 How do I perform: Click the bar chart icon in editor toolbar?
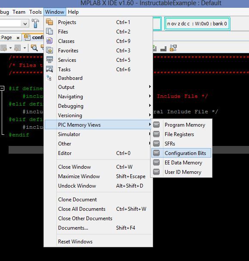(163, 49)
